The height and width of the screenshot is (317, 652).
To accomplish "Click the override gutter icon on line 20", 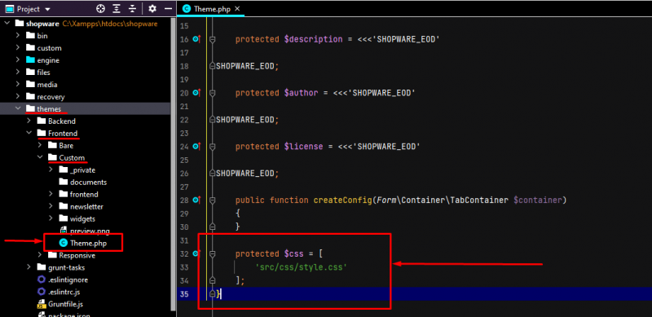I will (x=196, y=93).
